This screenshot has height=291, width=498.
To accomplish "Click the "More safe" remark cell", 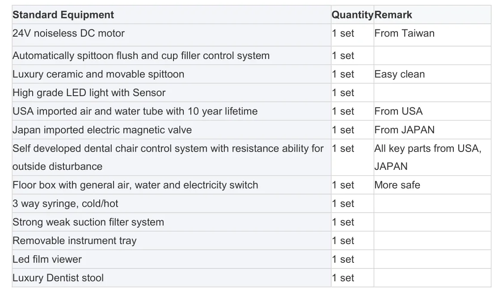I will pyautogui.click(x=397, y=185).
